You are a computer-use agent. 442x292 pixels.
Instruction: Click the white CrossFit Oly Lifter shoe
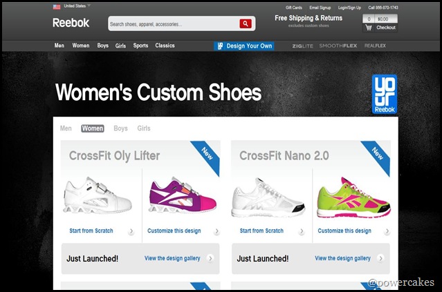click(98, 195)
